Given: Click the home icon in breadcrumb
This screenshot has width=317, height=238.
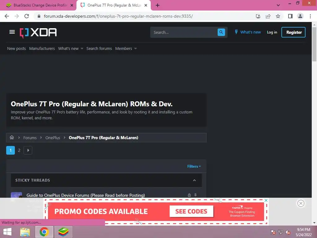Looking at the screenshot, I should click(x=12, y=137).
